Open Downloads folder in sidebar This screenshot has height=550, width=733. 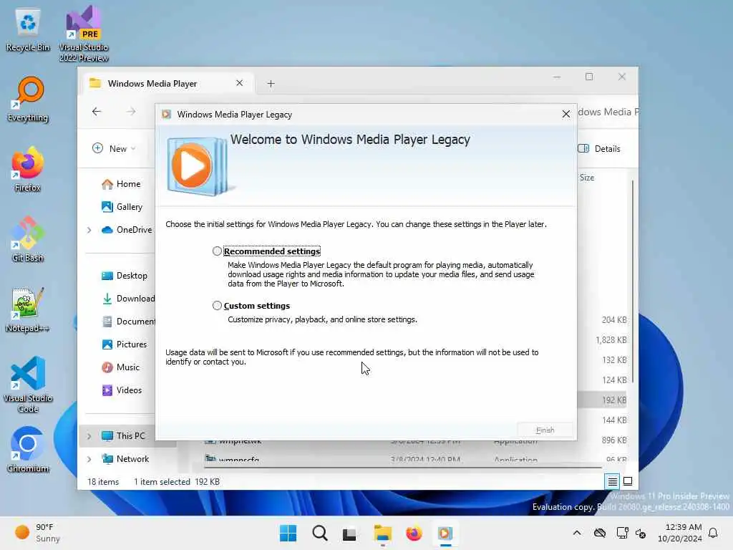127,299
